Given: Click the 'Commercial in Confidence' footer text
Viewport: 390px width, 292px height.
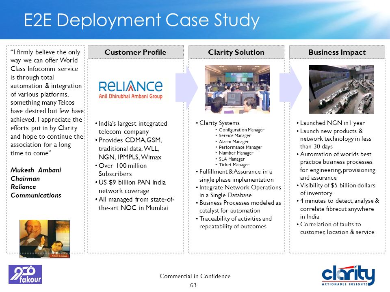Looking at the screenshot, I should (x=195, y=276).
